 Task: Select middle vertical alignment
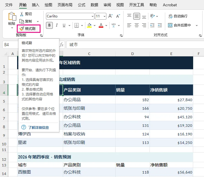click(x=137, y=16)
